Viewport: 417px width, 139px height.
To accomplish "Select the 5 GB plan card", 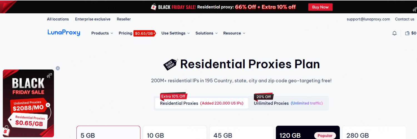I will [x=108, y=133].
